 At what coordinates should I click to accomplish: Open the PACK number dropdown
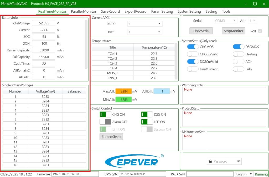click(145, 24)
